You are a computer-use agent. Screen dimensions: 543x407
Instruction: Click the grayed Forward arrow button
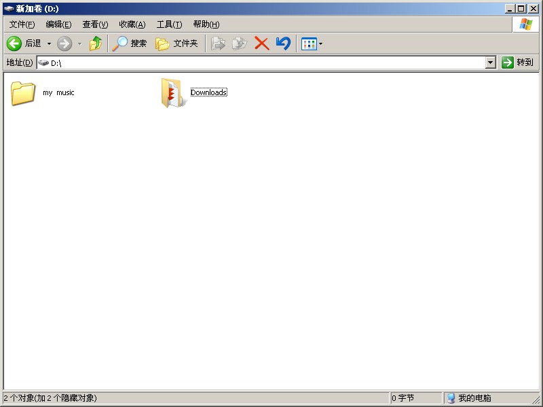(64, 43)
